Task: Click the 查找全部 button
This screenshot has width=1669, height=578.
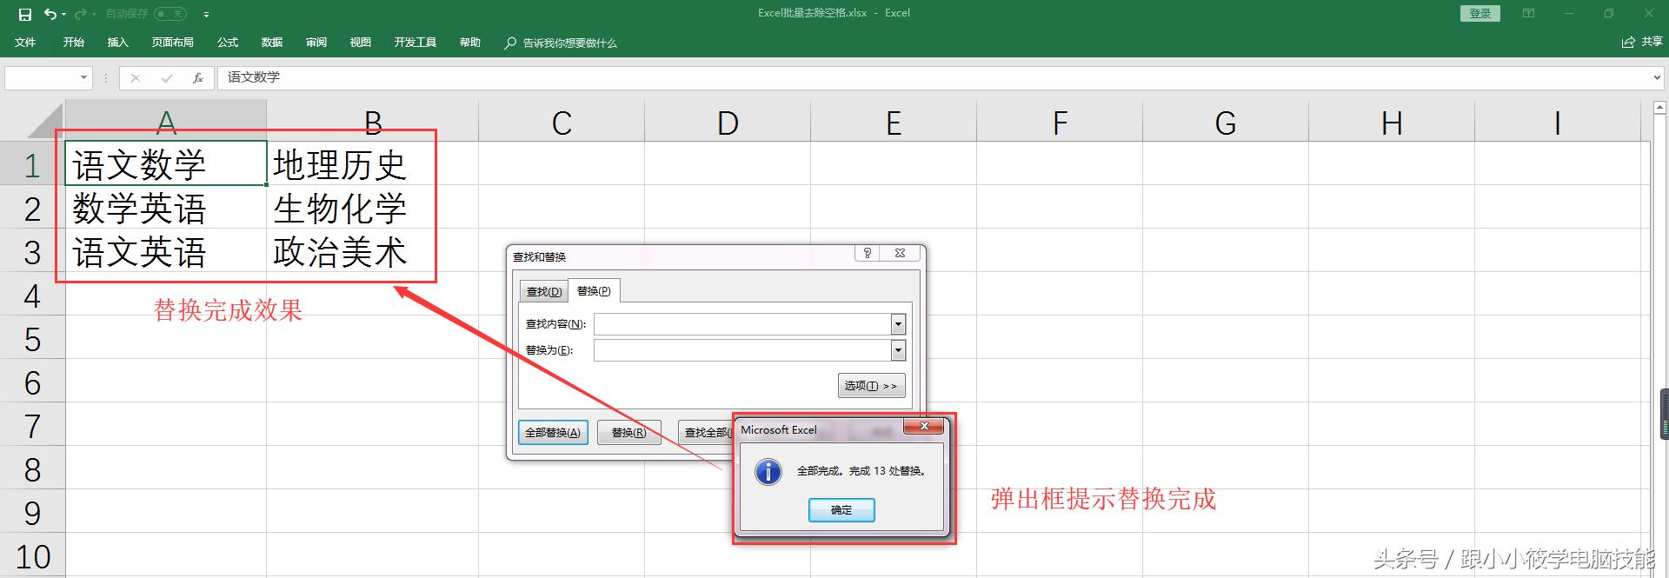Action: [x=706, y=432]
